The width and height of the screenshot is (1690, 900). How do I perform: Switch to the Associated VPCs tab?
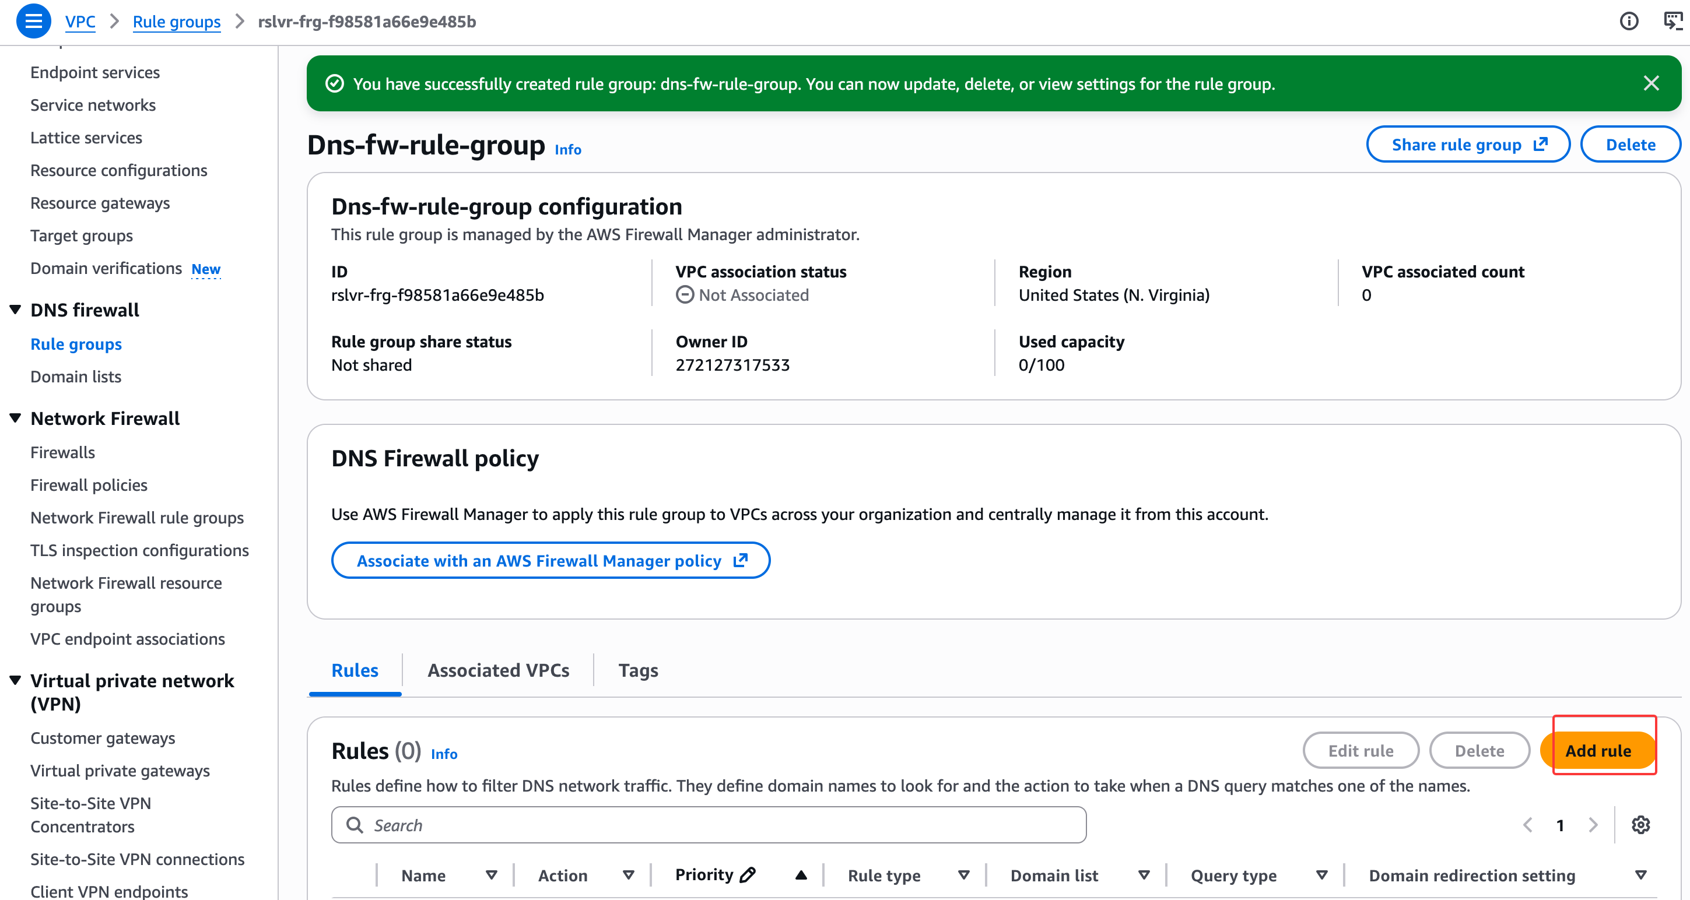498,670
